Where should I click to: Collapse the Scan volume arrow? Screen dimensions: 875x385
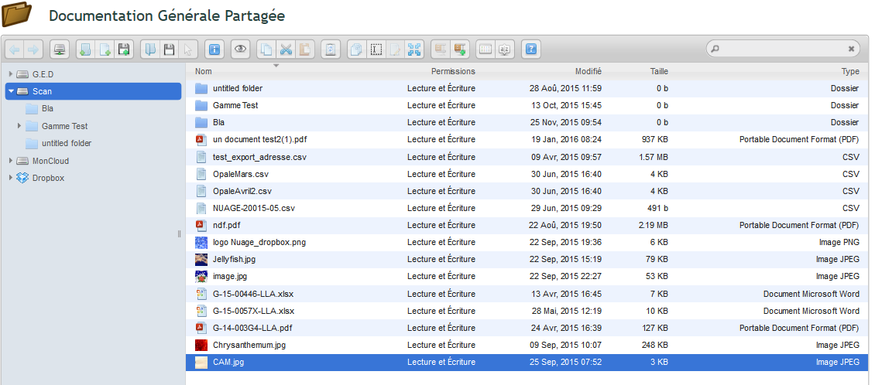pos(11,91)
